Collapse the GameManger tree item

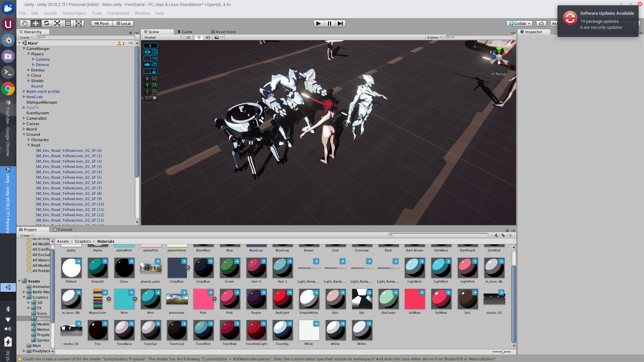tap(24, 49)
